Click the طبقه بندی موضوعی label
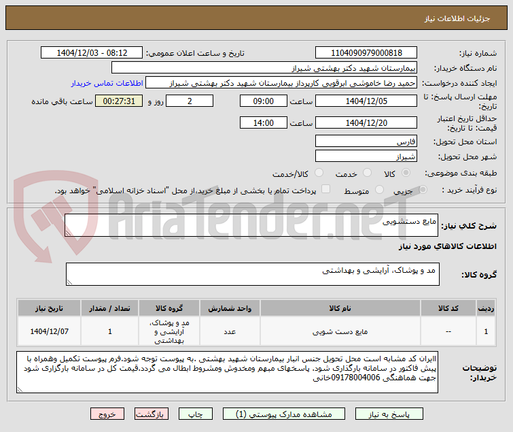The image size is (513, 432). 460,173
